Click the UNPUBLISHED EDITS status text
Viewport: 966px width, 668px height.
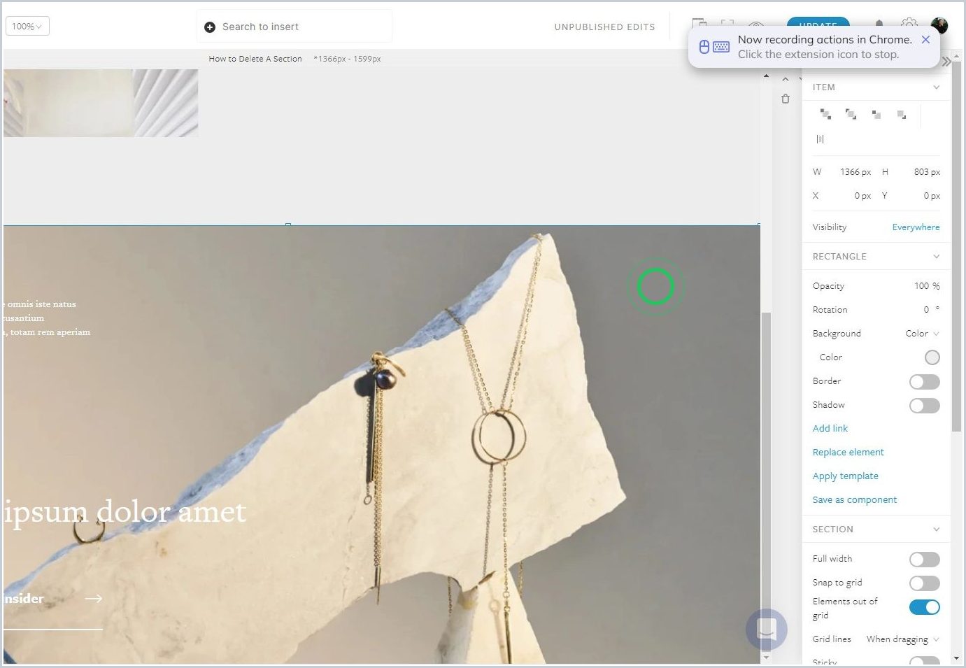(604, 27)
